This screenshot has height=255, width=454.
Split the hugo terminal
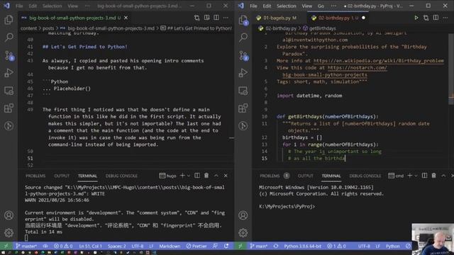pos(197,176)
